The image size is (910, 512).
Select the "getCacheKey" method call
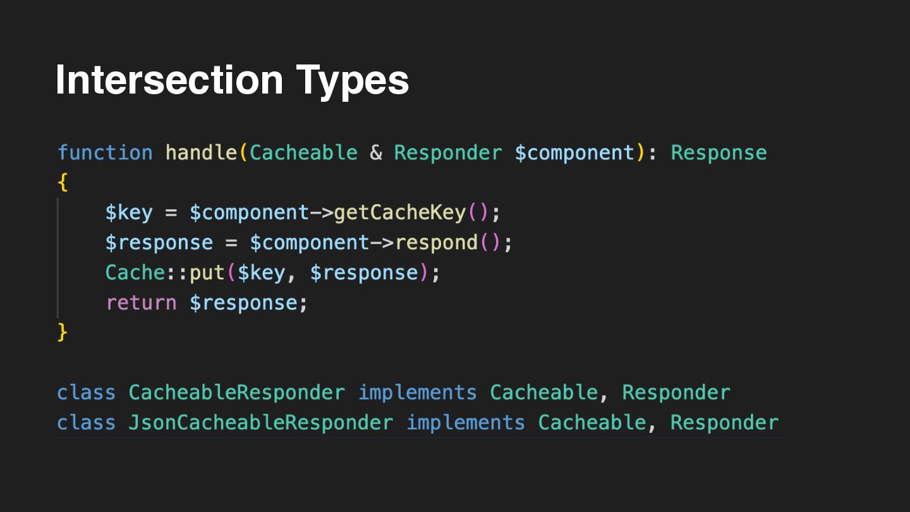pos(399,213)
